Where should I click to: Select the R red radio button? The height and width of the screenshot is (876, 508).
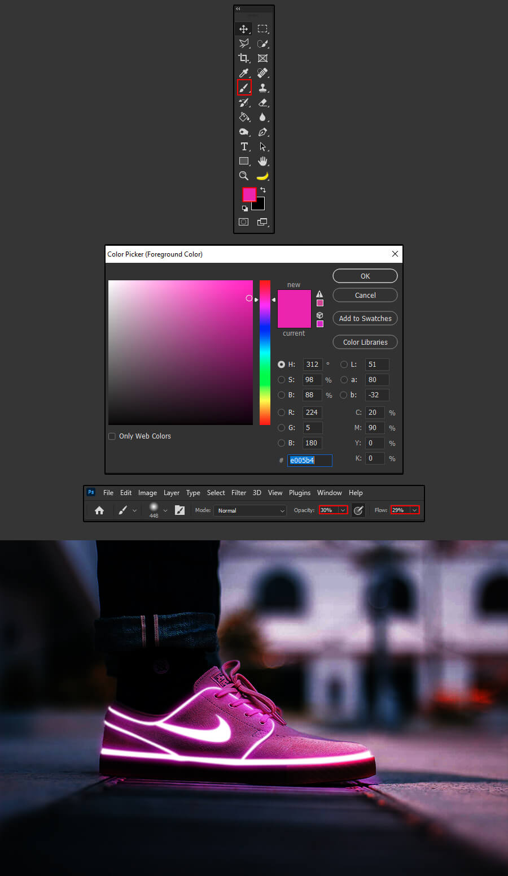point(281,413)
